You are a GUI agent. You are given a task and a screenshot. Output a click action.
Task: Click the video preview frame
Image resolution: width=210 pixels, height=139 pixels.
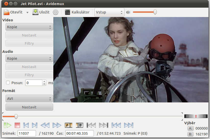pyautogui.click(x=131, y=60)
